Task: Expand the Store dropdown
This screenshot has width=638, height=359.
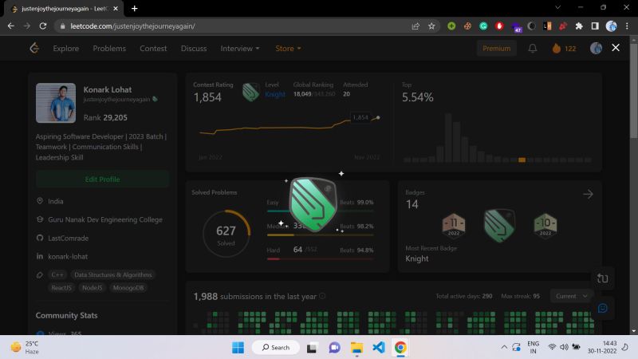Action: [288, 48]
